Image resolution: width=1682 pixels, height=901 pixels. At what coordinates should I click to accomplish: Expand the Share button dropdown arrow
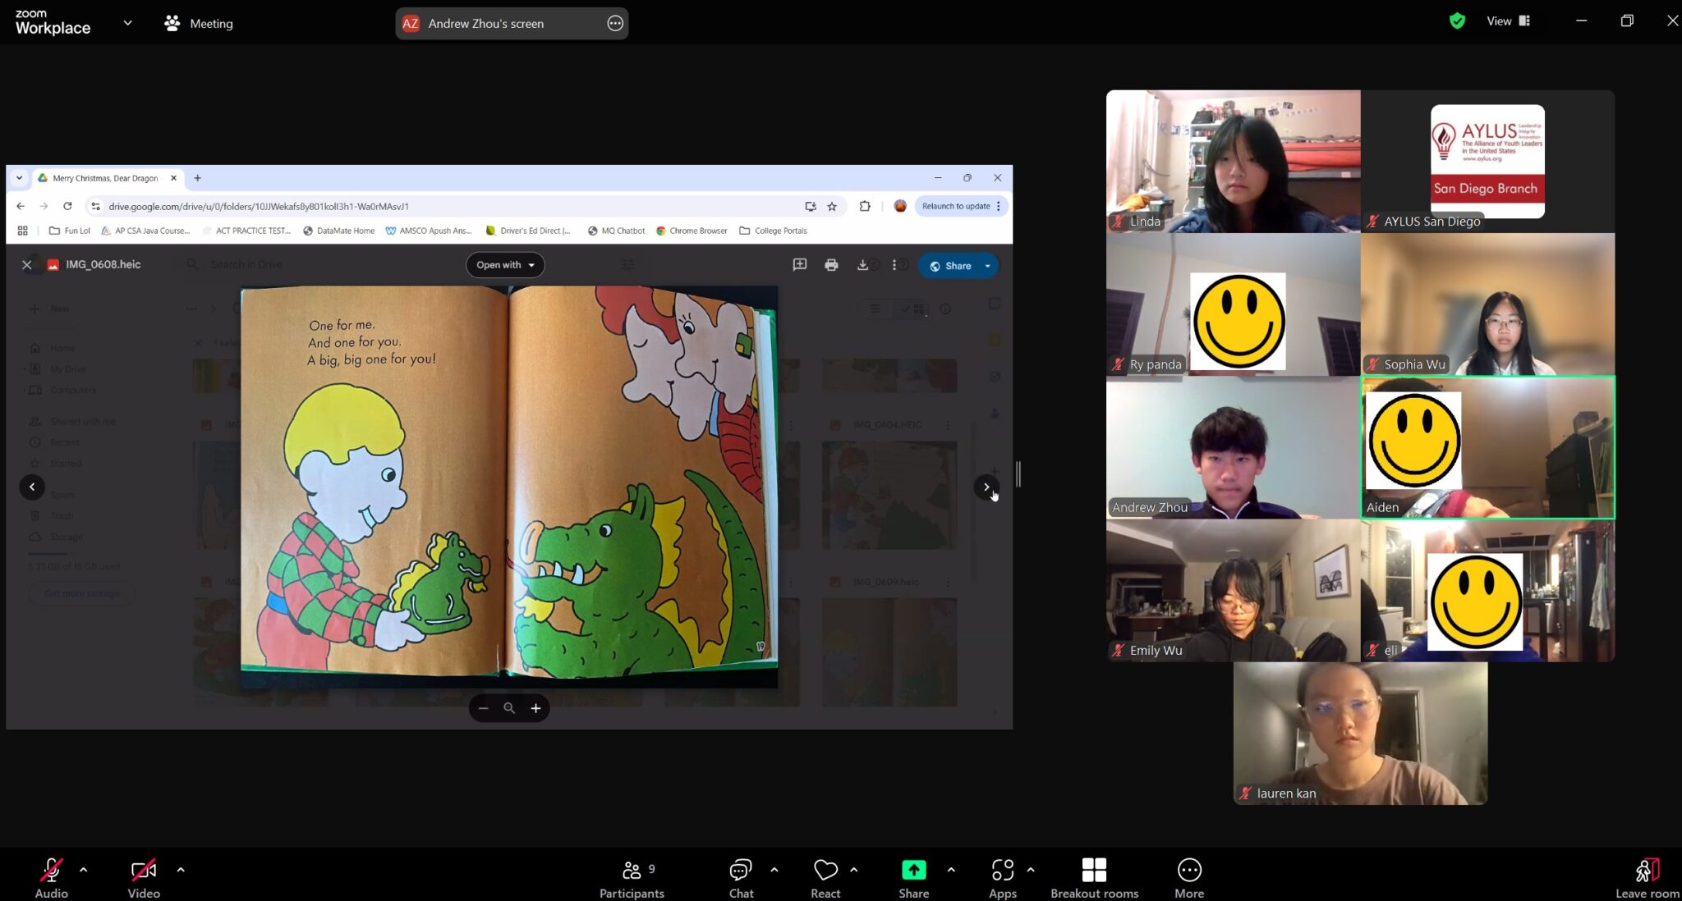point(988,265)
